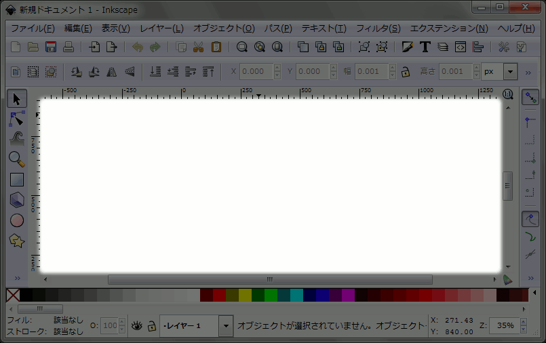Open the レイヤー 1 layer dropdown
The image size is (546, 343).
(226, 326)
